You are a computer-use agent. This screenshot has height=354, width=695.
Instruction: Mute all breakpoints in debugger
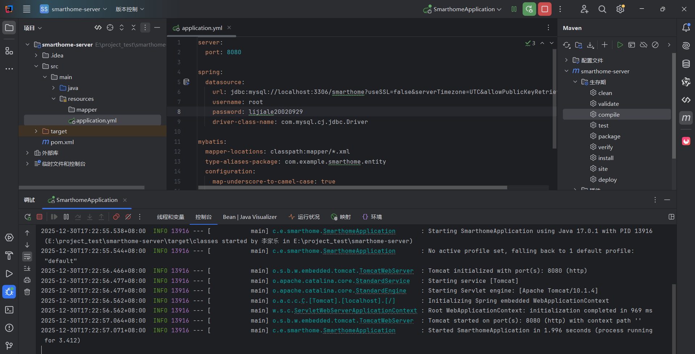coord(128,217)
